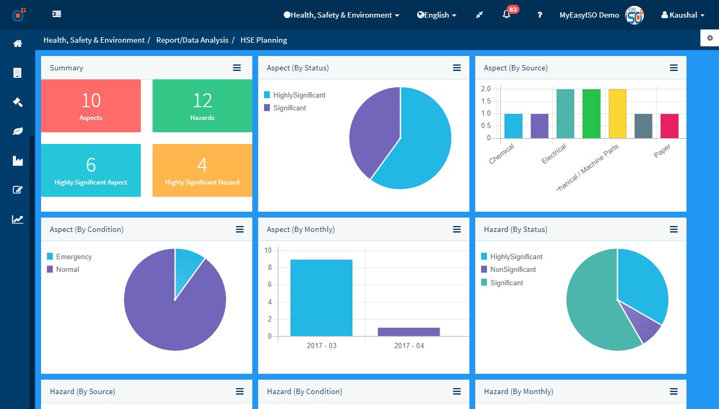Click the 12 Hazards summary tile

click(x=202, y=106)
